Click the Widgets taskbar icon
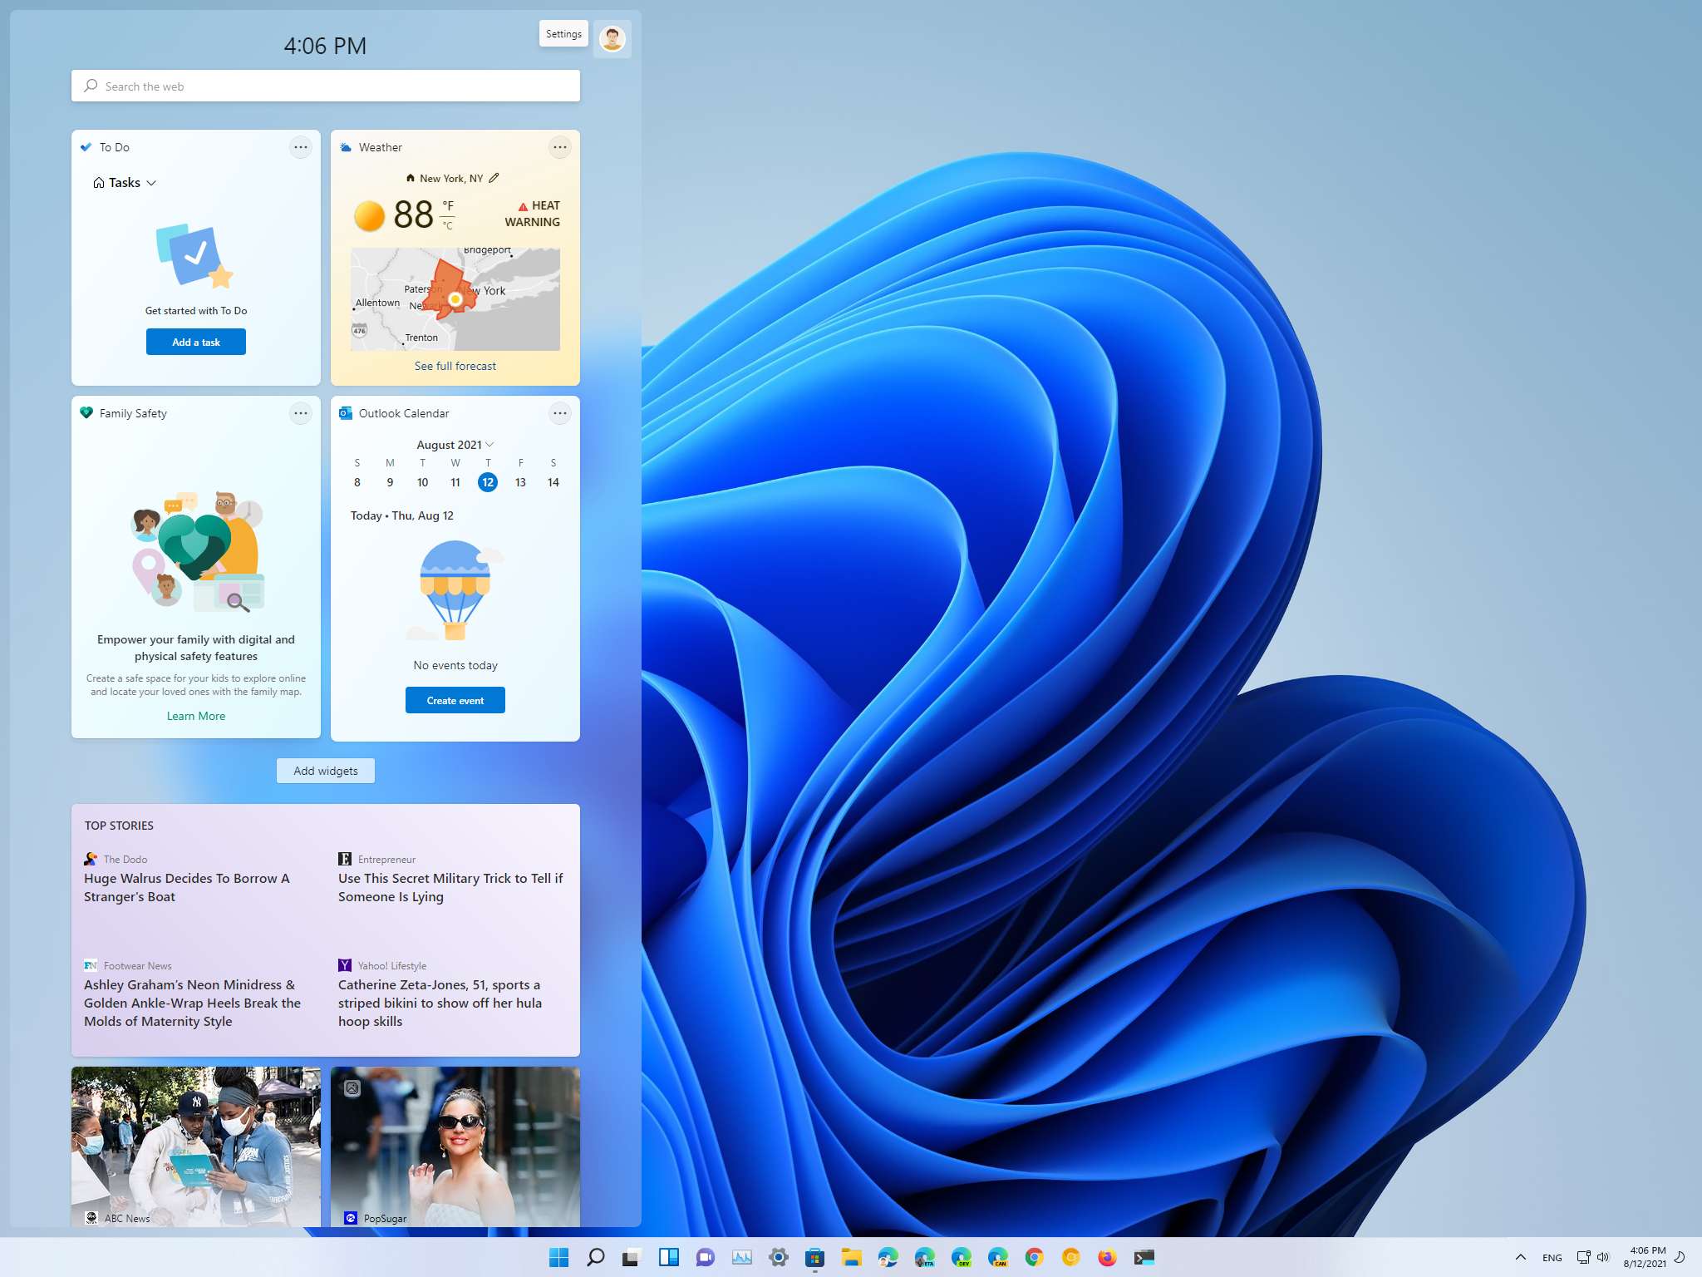This screenshot has height=1277, width=1702. tap(667, 1257)
